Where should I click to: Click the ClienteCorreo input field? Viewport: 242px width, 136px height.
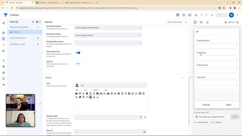tap(217, 70)
